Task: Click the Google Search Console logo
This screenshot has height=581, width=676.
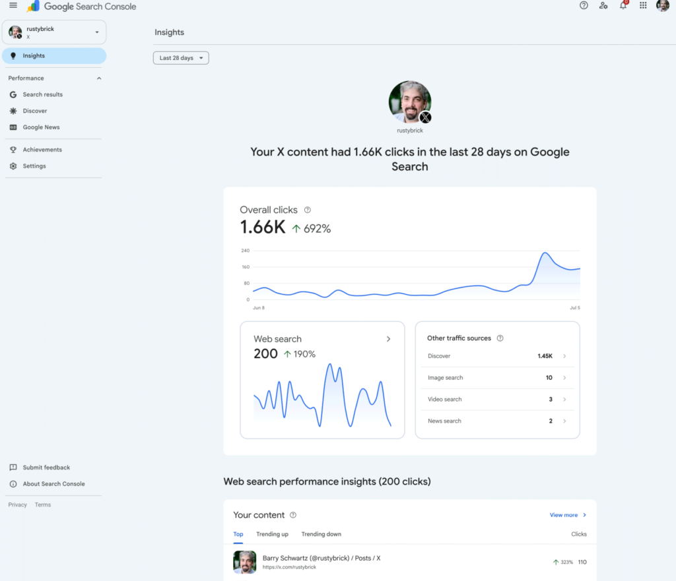Action: point(81,7)
